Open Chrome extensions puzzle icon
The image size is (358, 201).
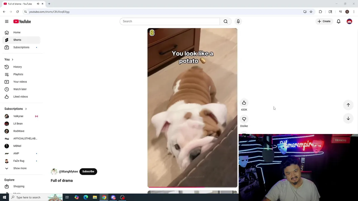click(x=320, y=12)
